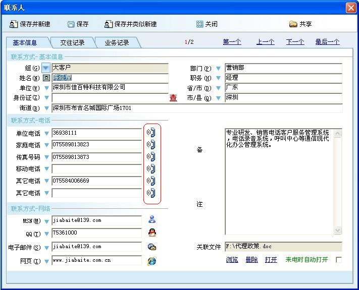359x290 pixels.
Task: Click the 备注 notes text area
Action: [283, 182]
